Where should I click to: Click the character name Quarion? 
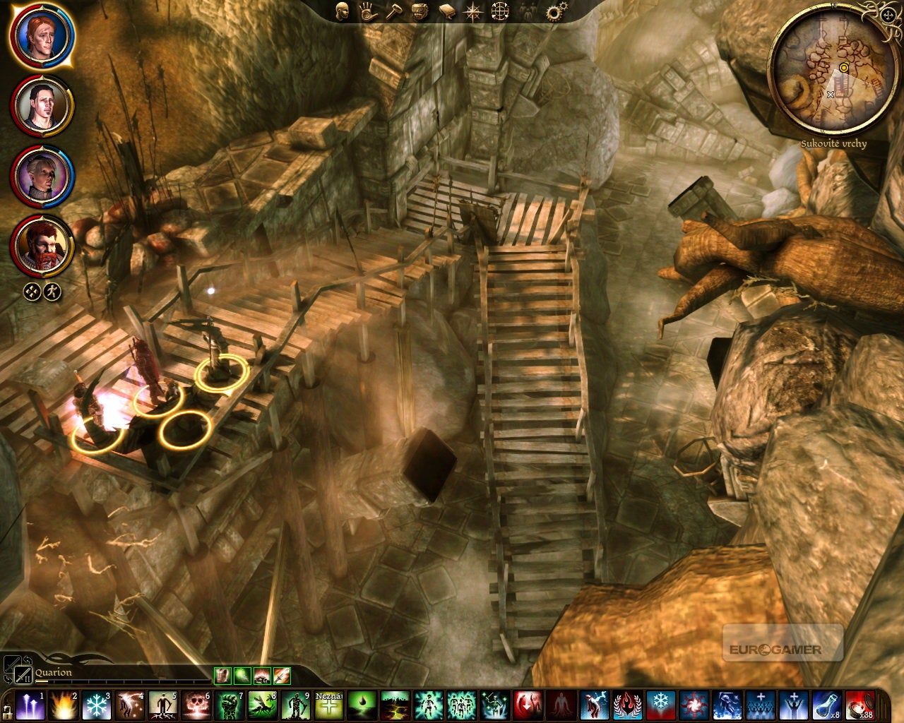(54, 672)
